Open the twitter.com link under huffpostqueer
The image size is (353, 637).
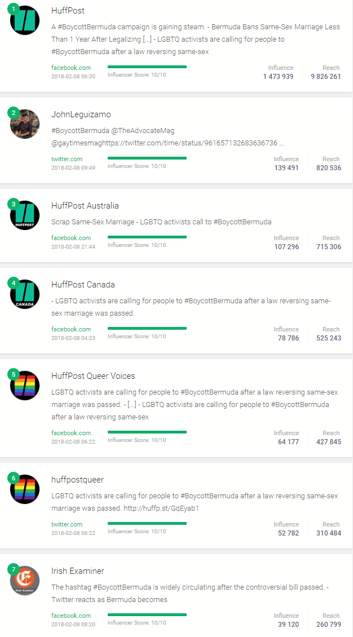click(67, 524)
